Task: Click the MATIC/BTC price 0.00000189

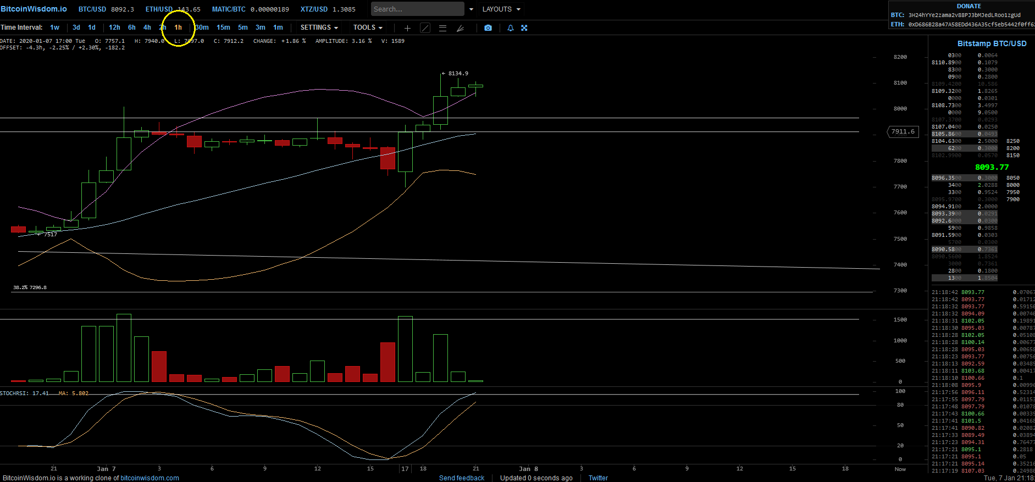Action: [x=270, y=9]
